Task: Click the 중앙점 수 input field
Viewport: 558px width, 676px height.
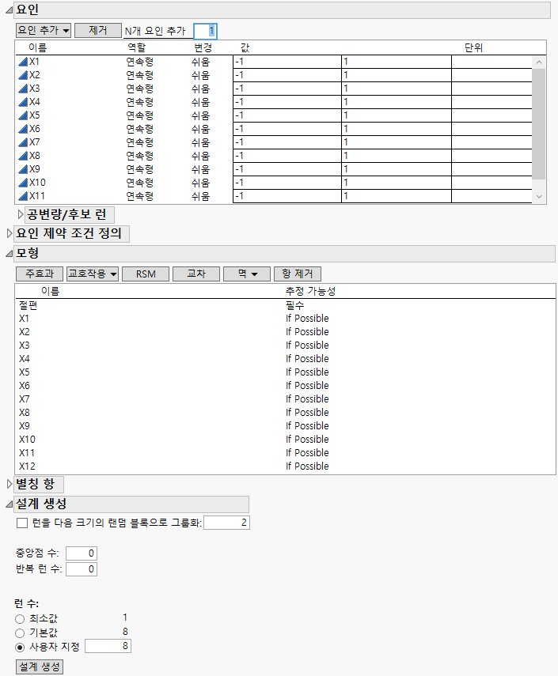Action: 82,553
